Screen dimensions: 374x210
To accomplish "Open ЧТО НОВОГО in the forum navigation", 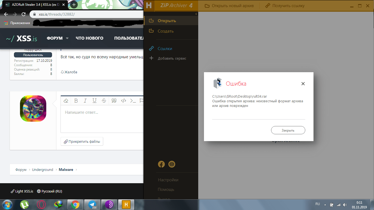I will point(90,38).
